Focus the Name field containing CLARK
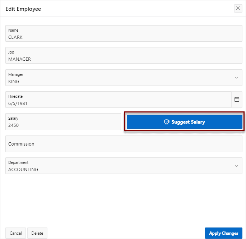246x239 pixels. coord(124,33)
